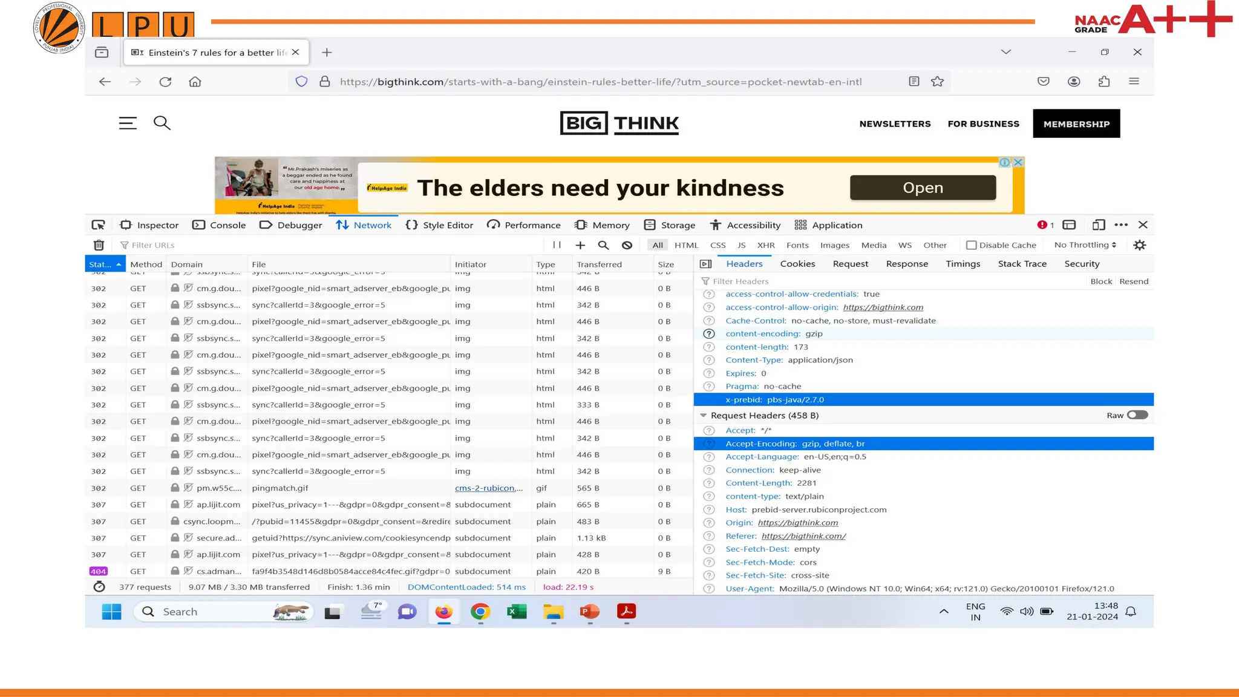The width and height of the screenshot is (1239, 697).
Task: Bookmark page with star icon
Action: click(x=937, y=82)
